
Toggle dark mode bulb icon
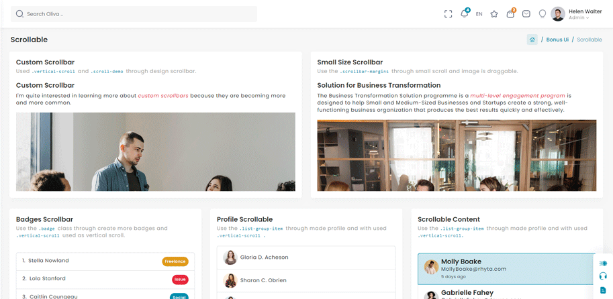(x=543, y=14)
